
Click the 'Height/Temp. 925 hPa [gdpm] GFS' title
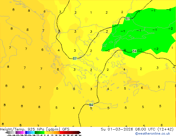point(35,129)
